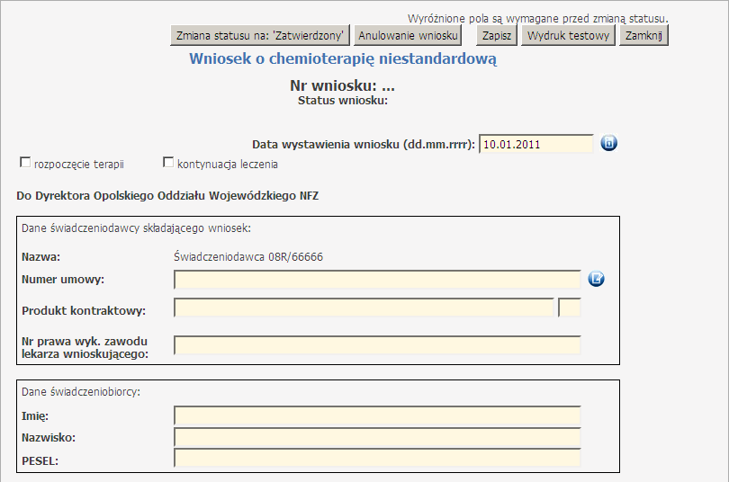Click the edit icon beside Numer umowy

pyautogui.click(x=597, y=279)
